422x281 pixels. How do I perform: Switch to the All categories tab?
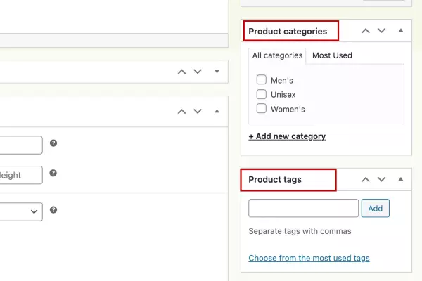pos(277,55)
